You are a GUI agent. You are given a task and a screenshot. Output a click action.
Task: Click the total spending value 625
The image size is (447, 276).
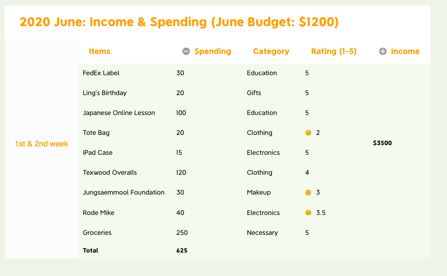[x=182, y=250]
